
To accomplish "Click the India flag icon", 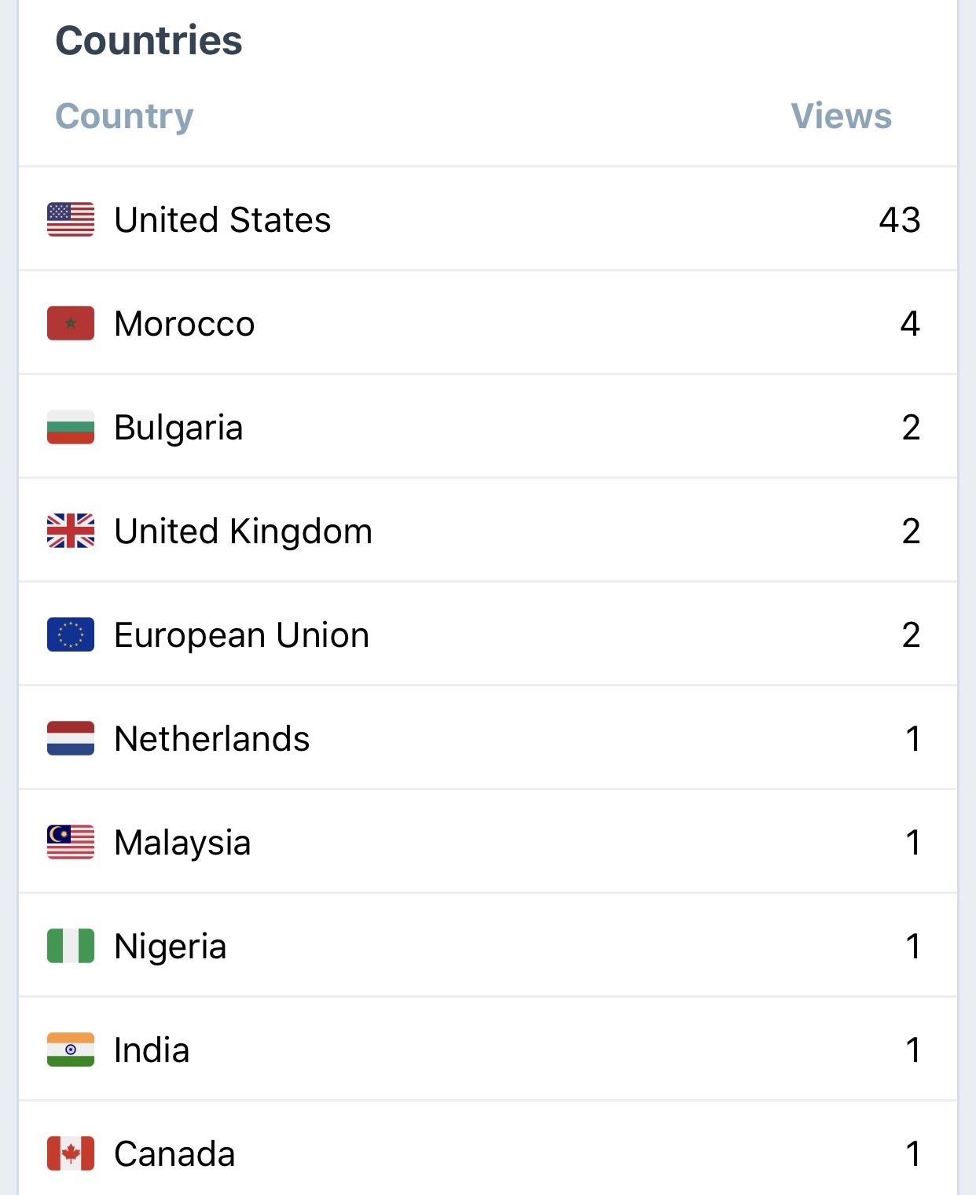I will point(71,1050).
